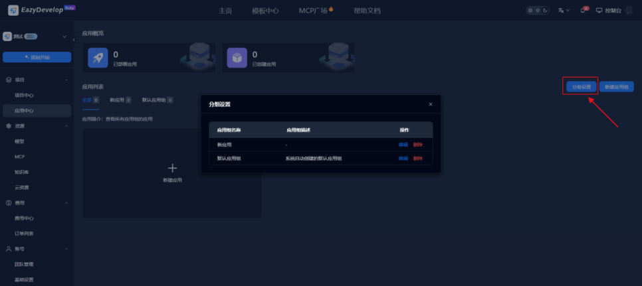642x286 pixels.
Task: Click the 分组设置 button
Action: [x=582, y=87]
